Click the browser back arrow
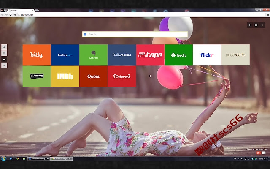270x169 pixels. point(2,15)
